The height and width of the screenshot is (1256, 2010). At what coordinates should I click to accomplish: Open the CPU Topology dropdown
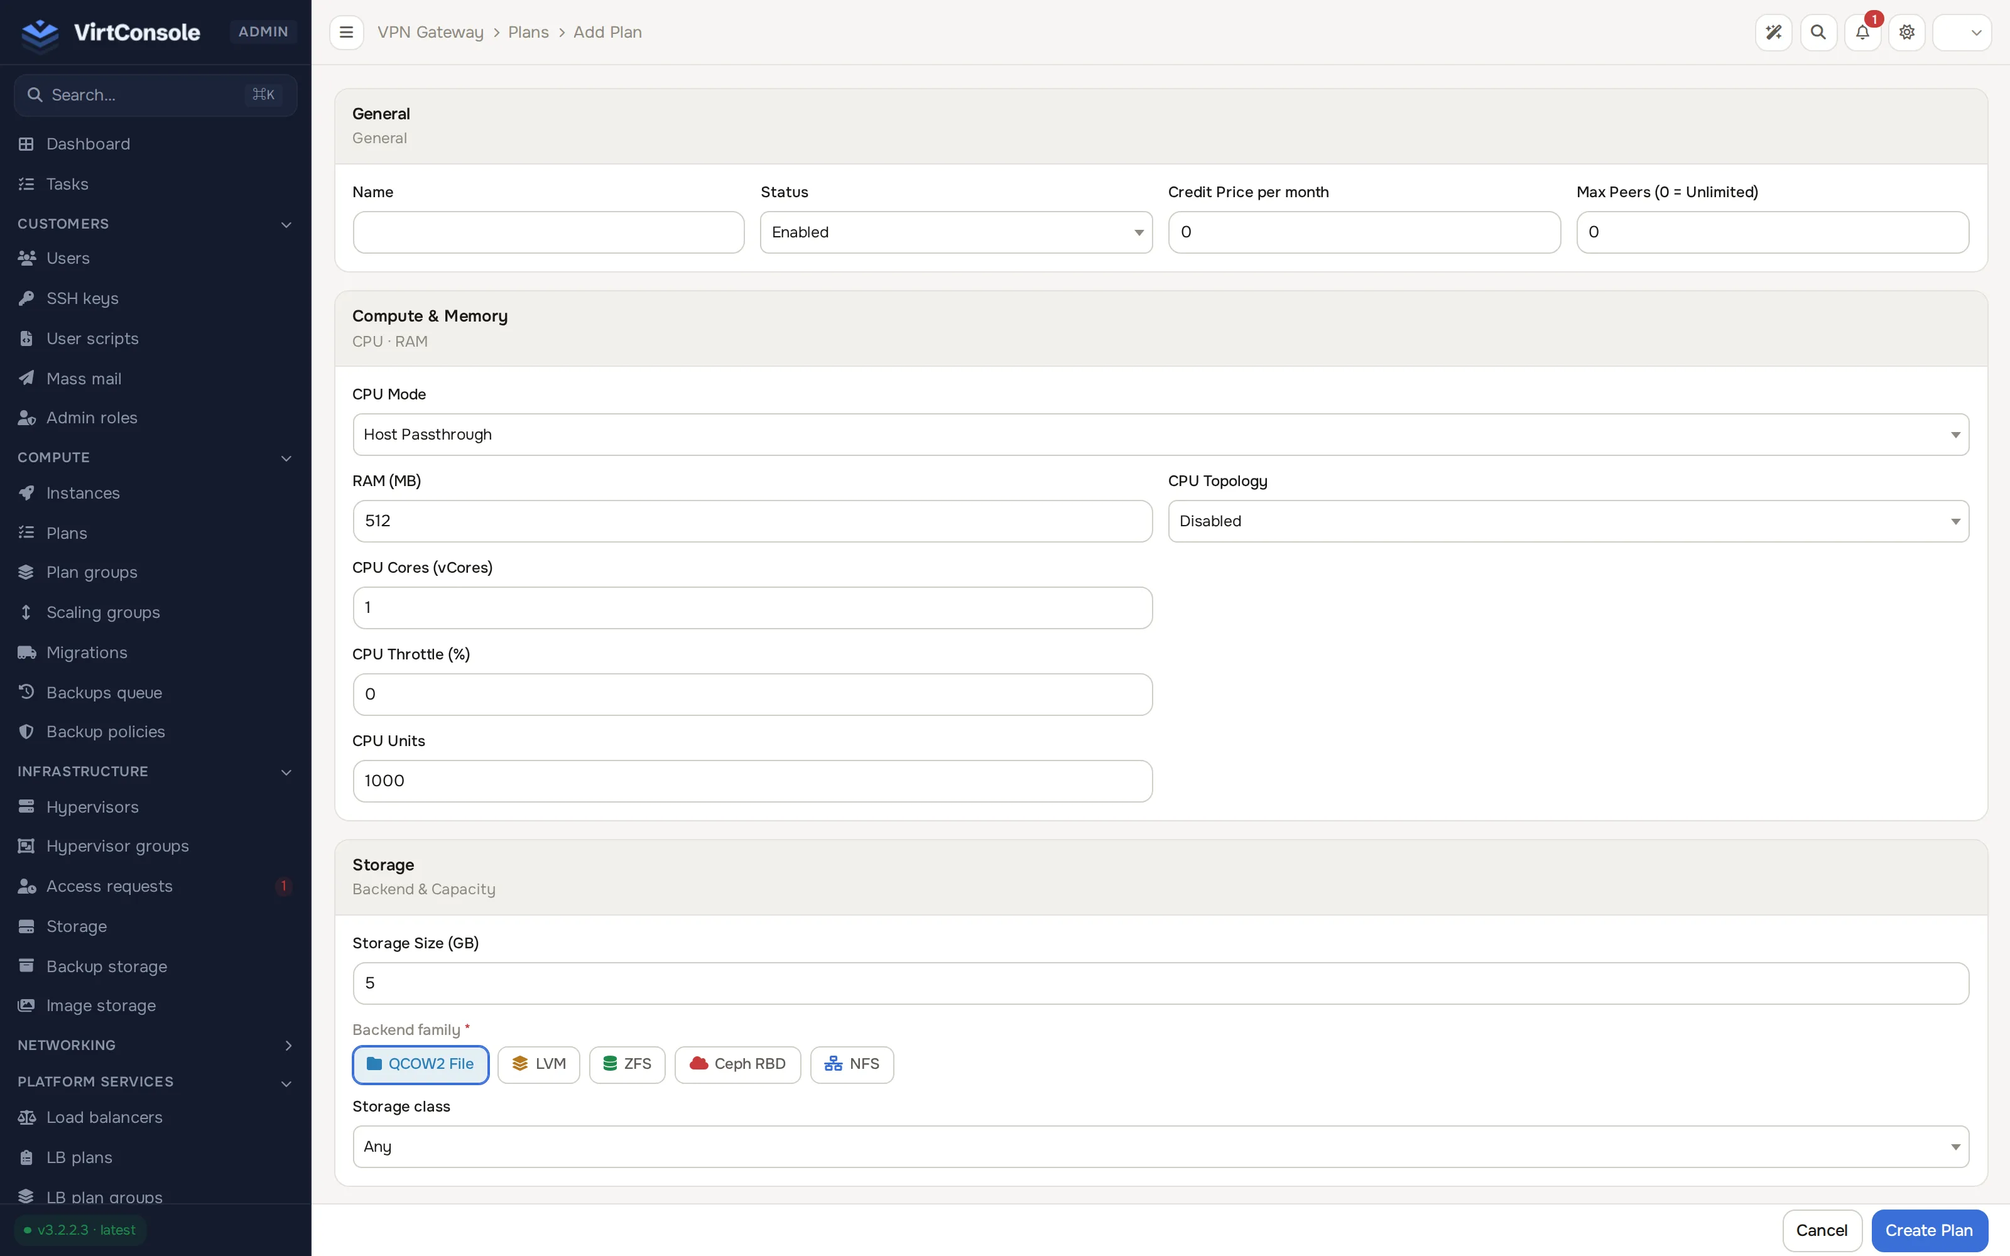coord(1568,521)
